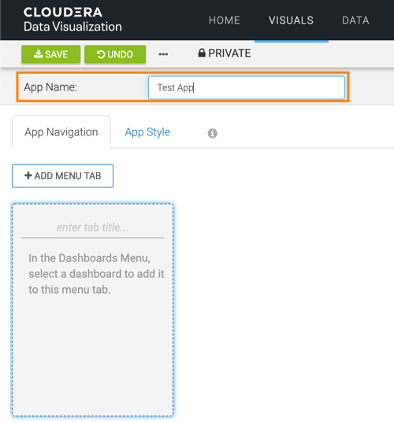Save the app with the SAVE button
394x422 pixels.
click(51, 54)
